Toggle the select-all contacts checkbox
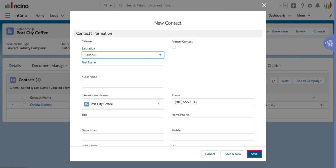 pyautogui.click(x=24, y=98)
